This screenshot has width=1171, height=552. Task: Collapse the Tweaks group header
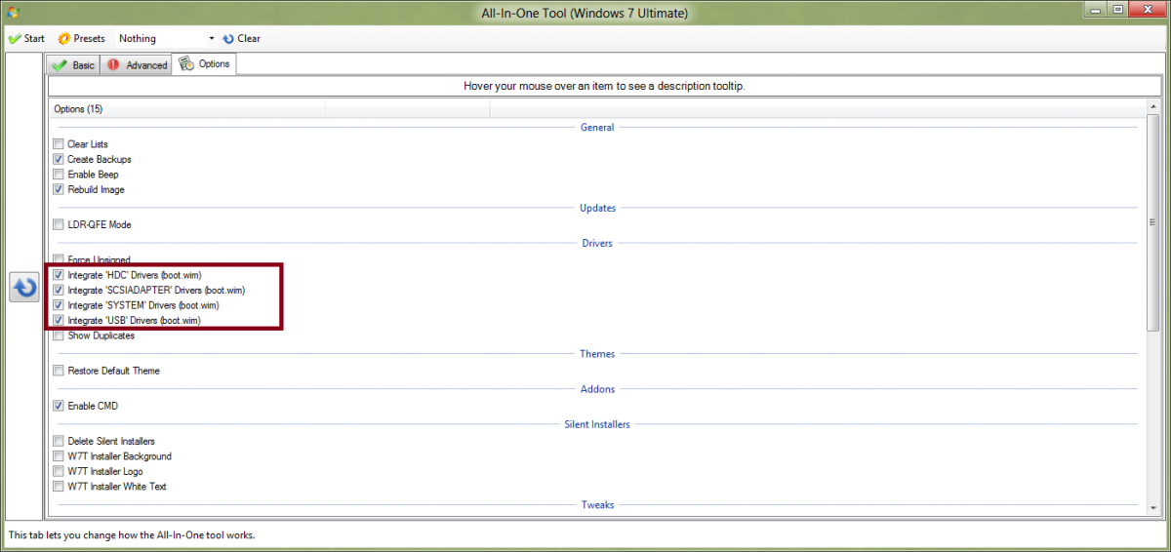click(597, 505)
